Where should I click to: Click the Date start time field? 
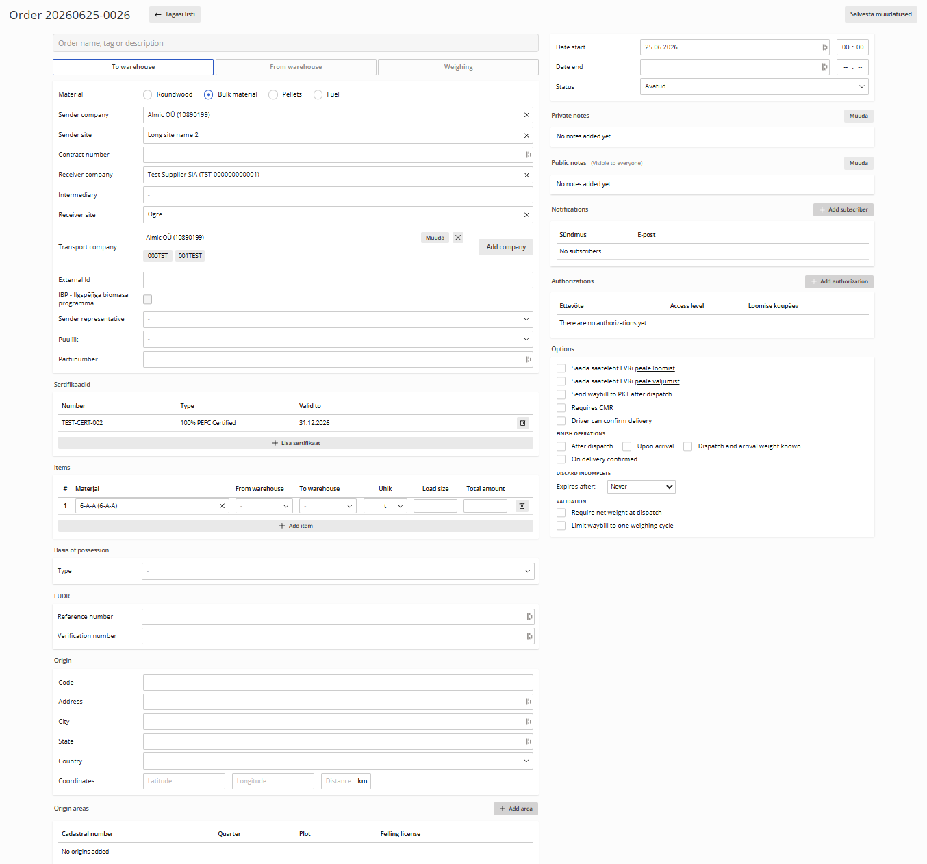click(852, 47)
